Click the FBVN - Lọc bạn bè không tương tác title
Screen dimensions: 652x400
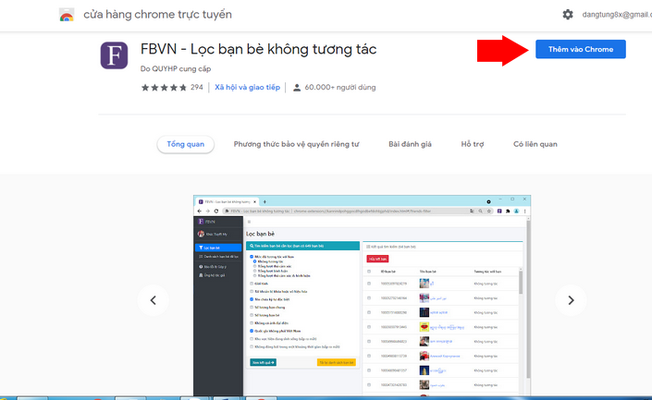(258, 49)
